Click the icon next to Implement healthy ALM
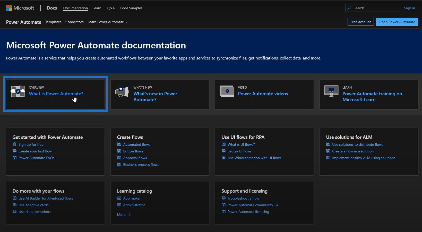Screen dimensions: 422x232 [x=328, y=158]
